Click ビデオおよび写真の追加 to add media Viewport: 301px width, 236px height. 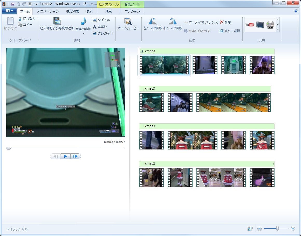(x=57, y=23)
